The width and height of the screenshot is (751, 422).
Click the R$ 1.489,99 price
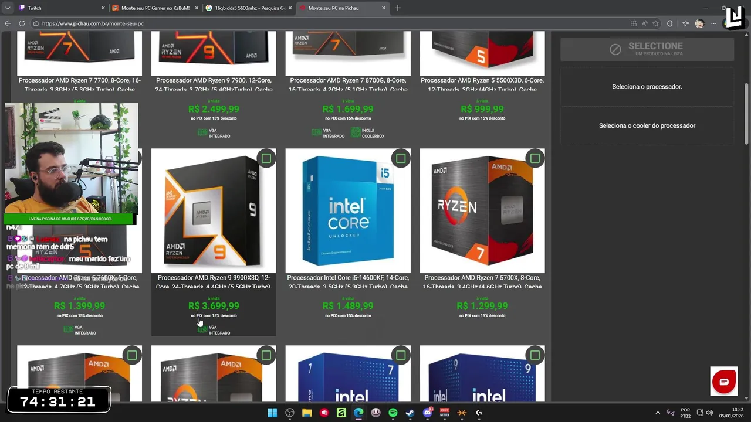coord(348,306)
